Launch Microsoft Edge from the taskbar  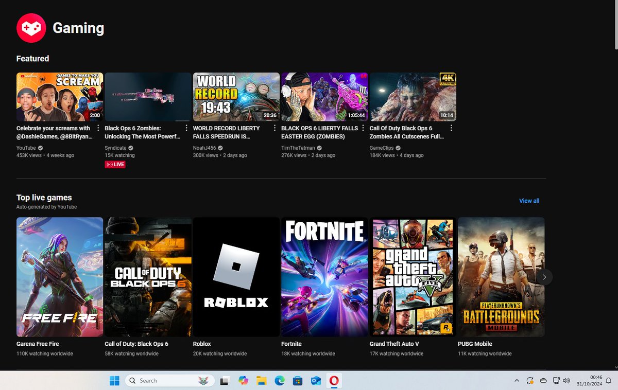[x=279, y=381]
